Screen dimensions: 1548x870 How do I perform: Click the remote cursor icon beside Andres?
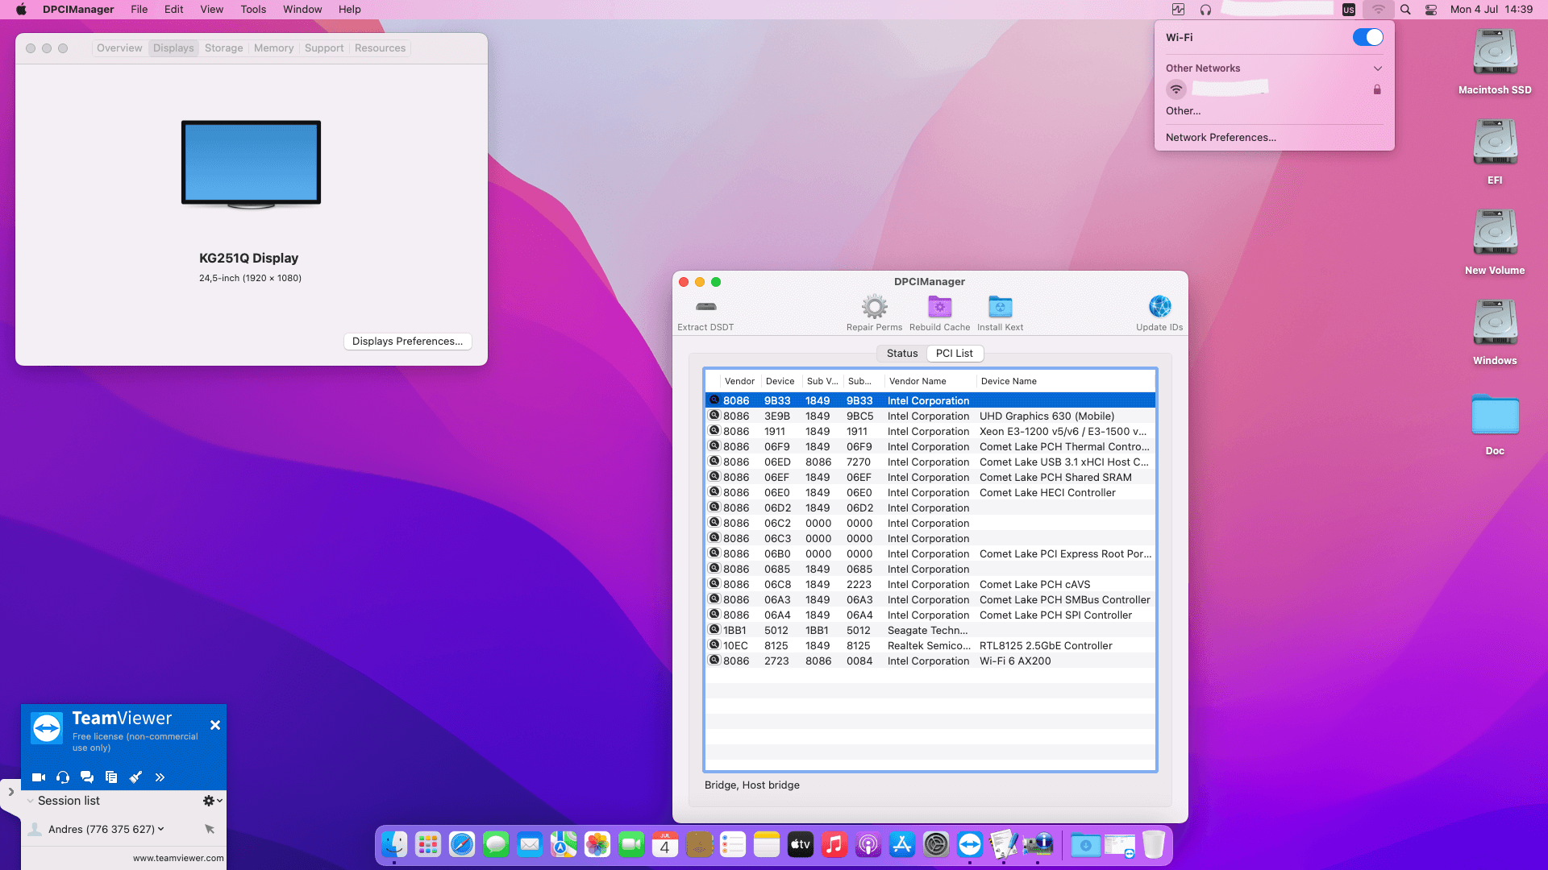(x=210, y=829)
